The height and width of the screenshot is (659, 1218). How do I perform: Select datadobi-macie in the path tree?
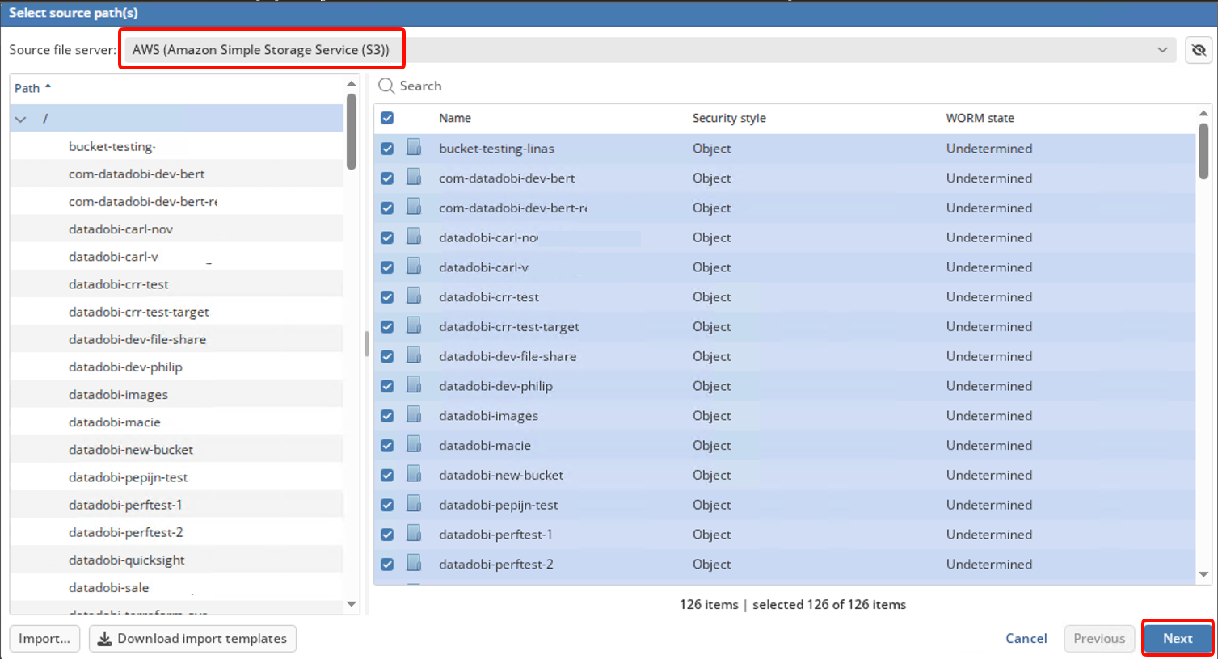point(115,422)
